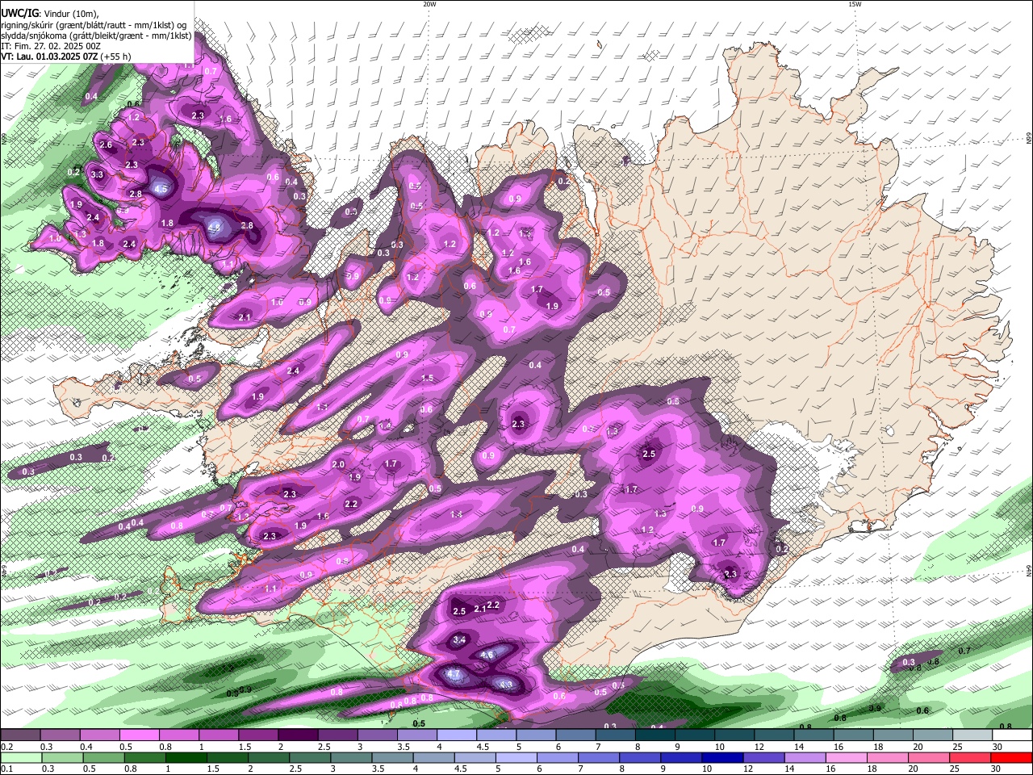The width and height of the screenshot is (1033, 775).
Task: Click the upper-row "14" legend label
Action: (x=799, y=747)
